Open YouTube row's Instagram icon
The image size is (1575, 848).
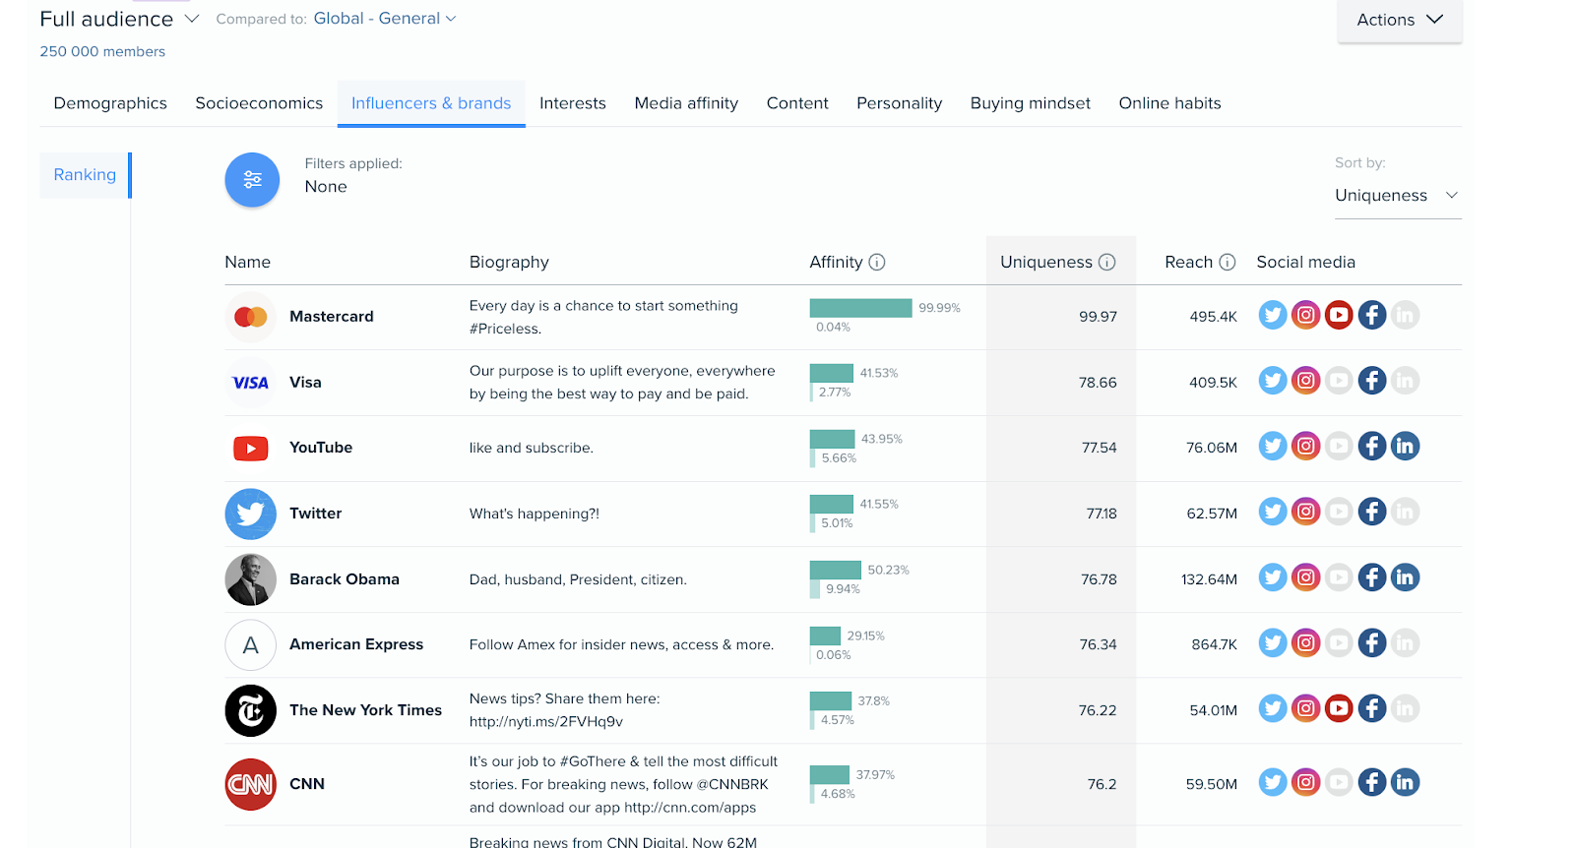pos(1305,447)
